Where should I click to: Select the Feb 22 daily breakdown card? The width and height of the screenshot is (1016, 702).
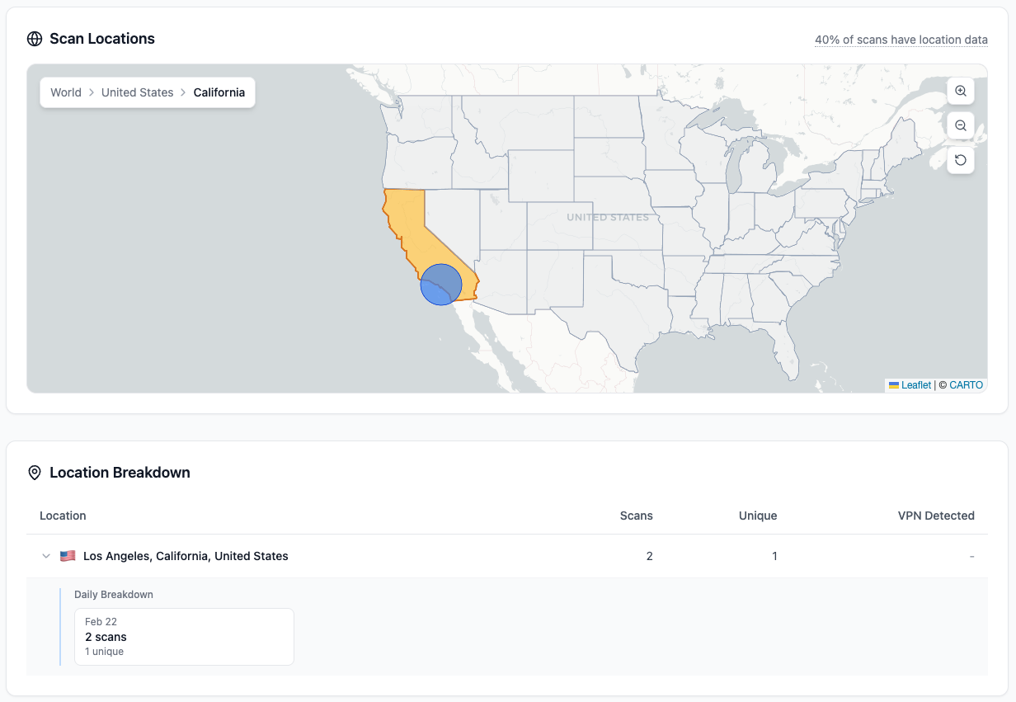tap(184, 636)
